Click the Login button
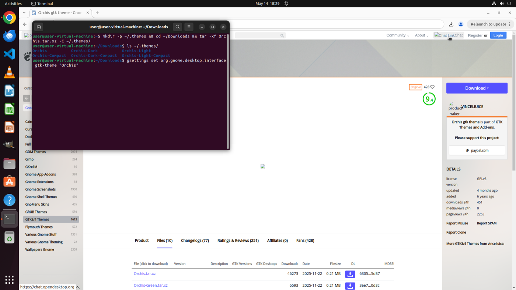The width and height of the screenshot is (516, 290). click(x=498, y=35)
